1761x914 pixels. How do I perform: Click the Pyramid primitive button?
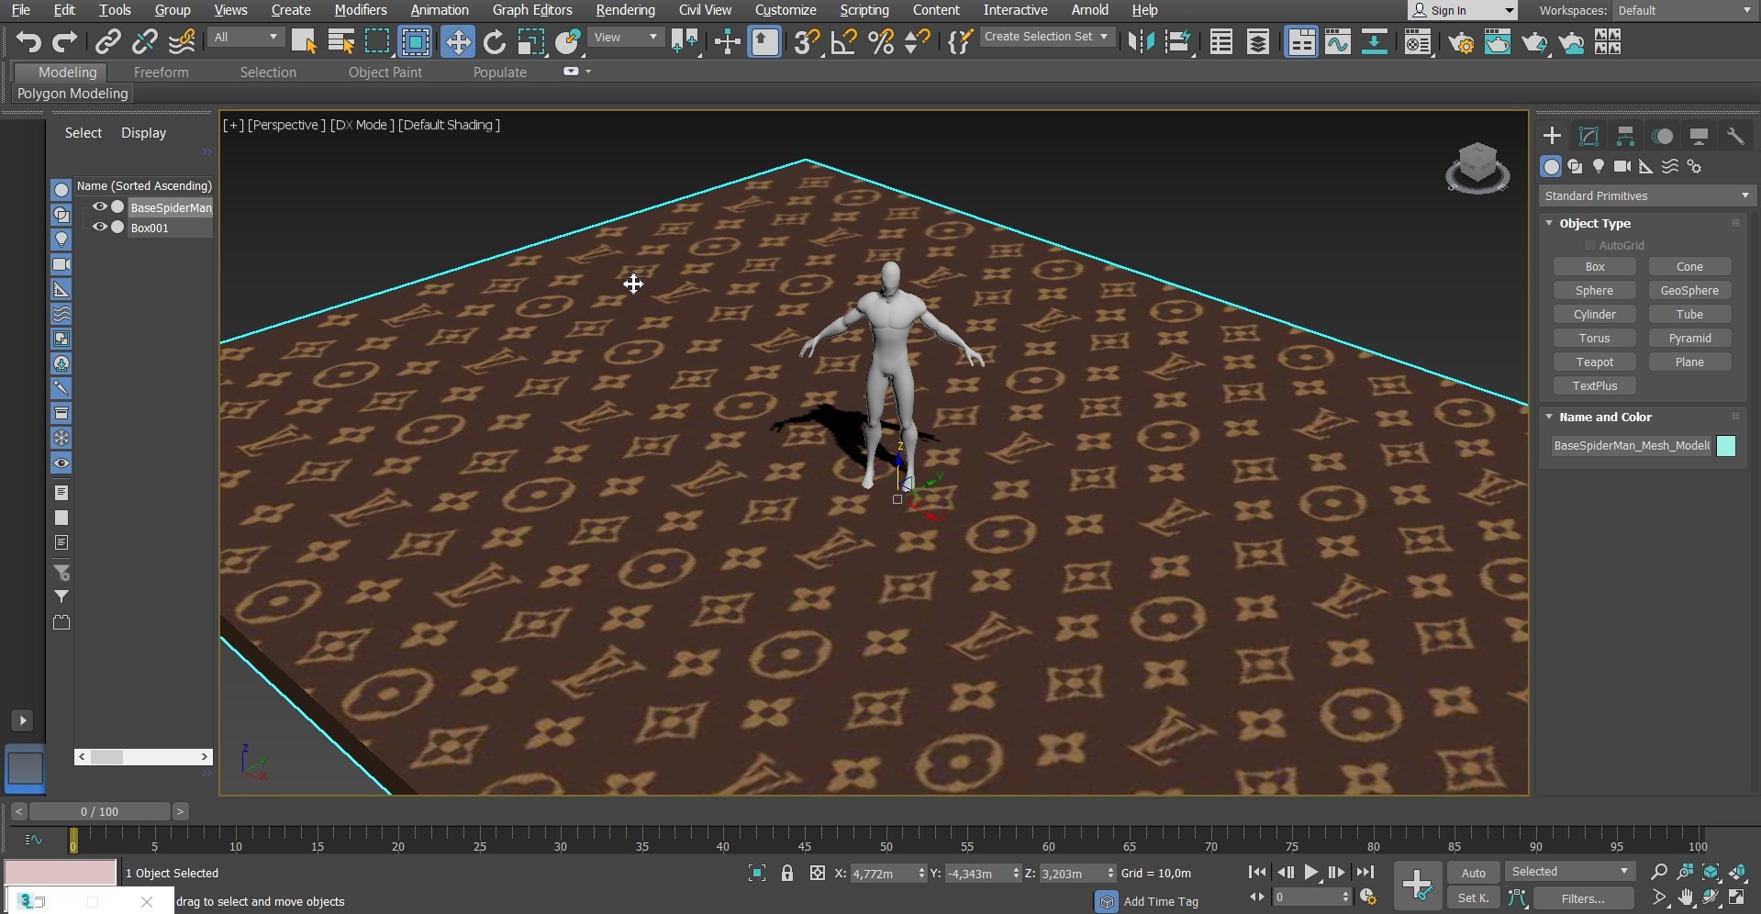pyautogui.click(x=1689, y=338)
